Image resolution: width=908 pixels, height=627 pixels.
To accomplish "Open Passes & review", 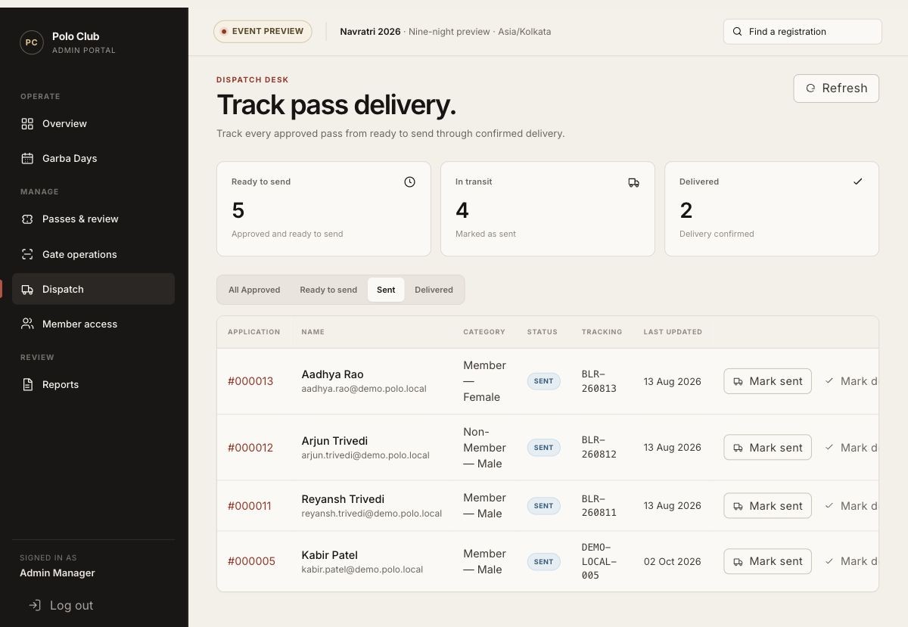I will [x=93, y=219].
